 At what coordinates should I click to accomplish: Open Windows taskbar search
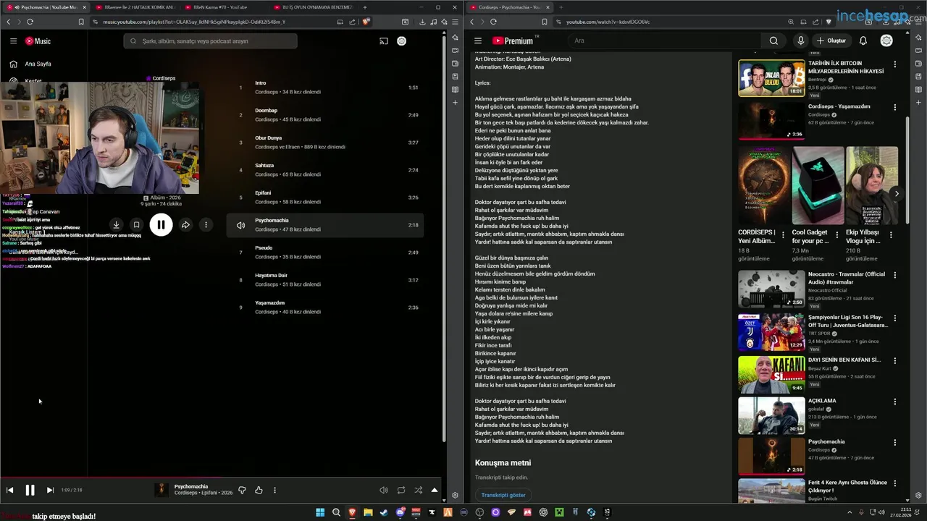coord(336,512)
